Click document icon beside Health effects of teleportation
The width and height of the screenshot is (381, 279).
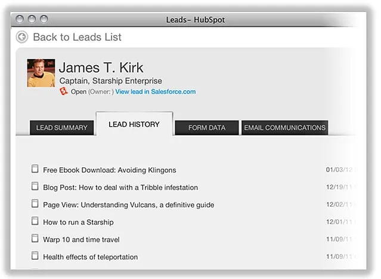tap(35, 256)
